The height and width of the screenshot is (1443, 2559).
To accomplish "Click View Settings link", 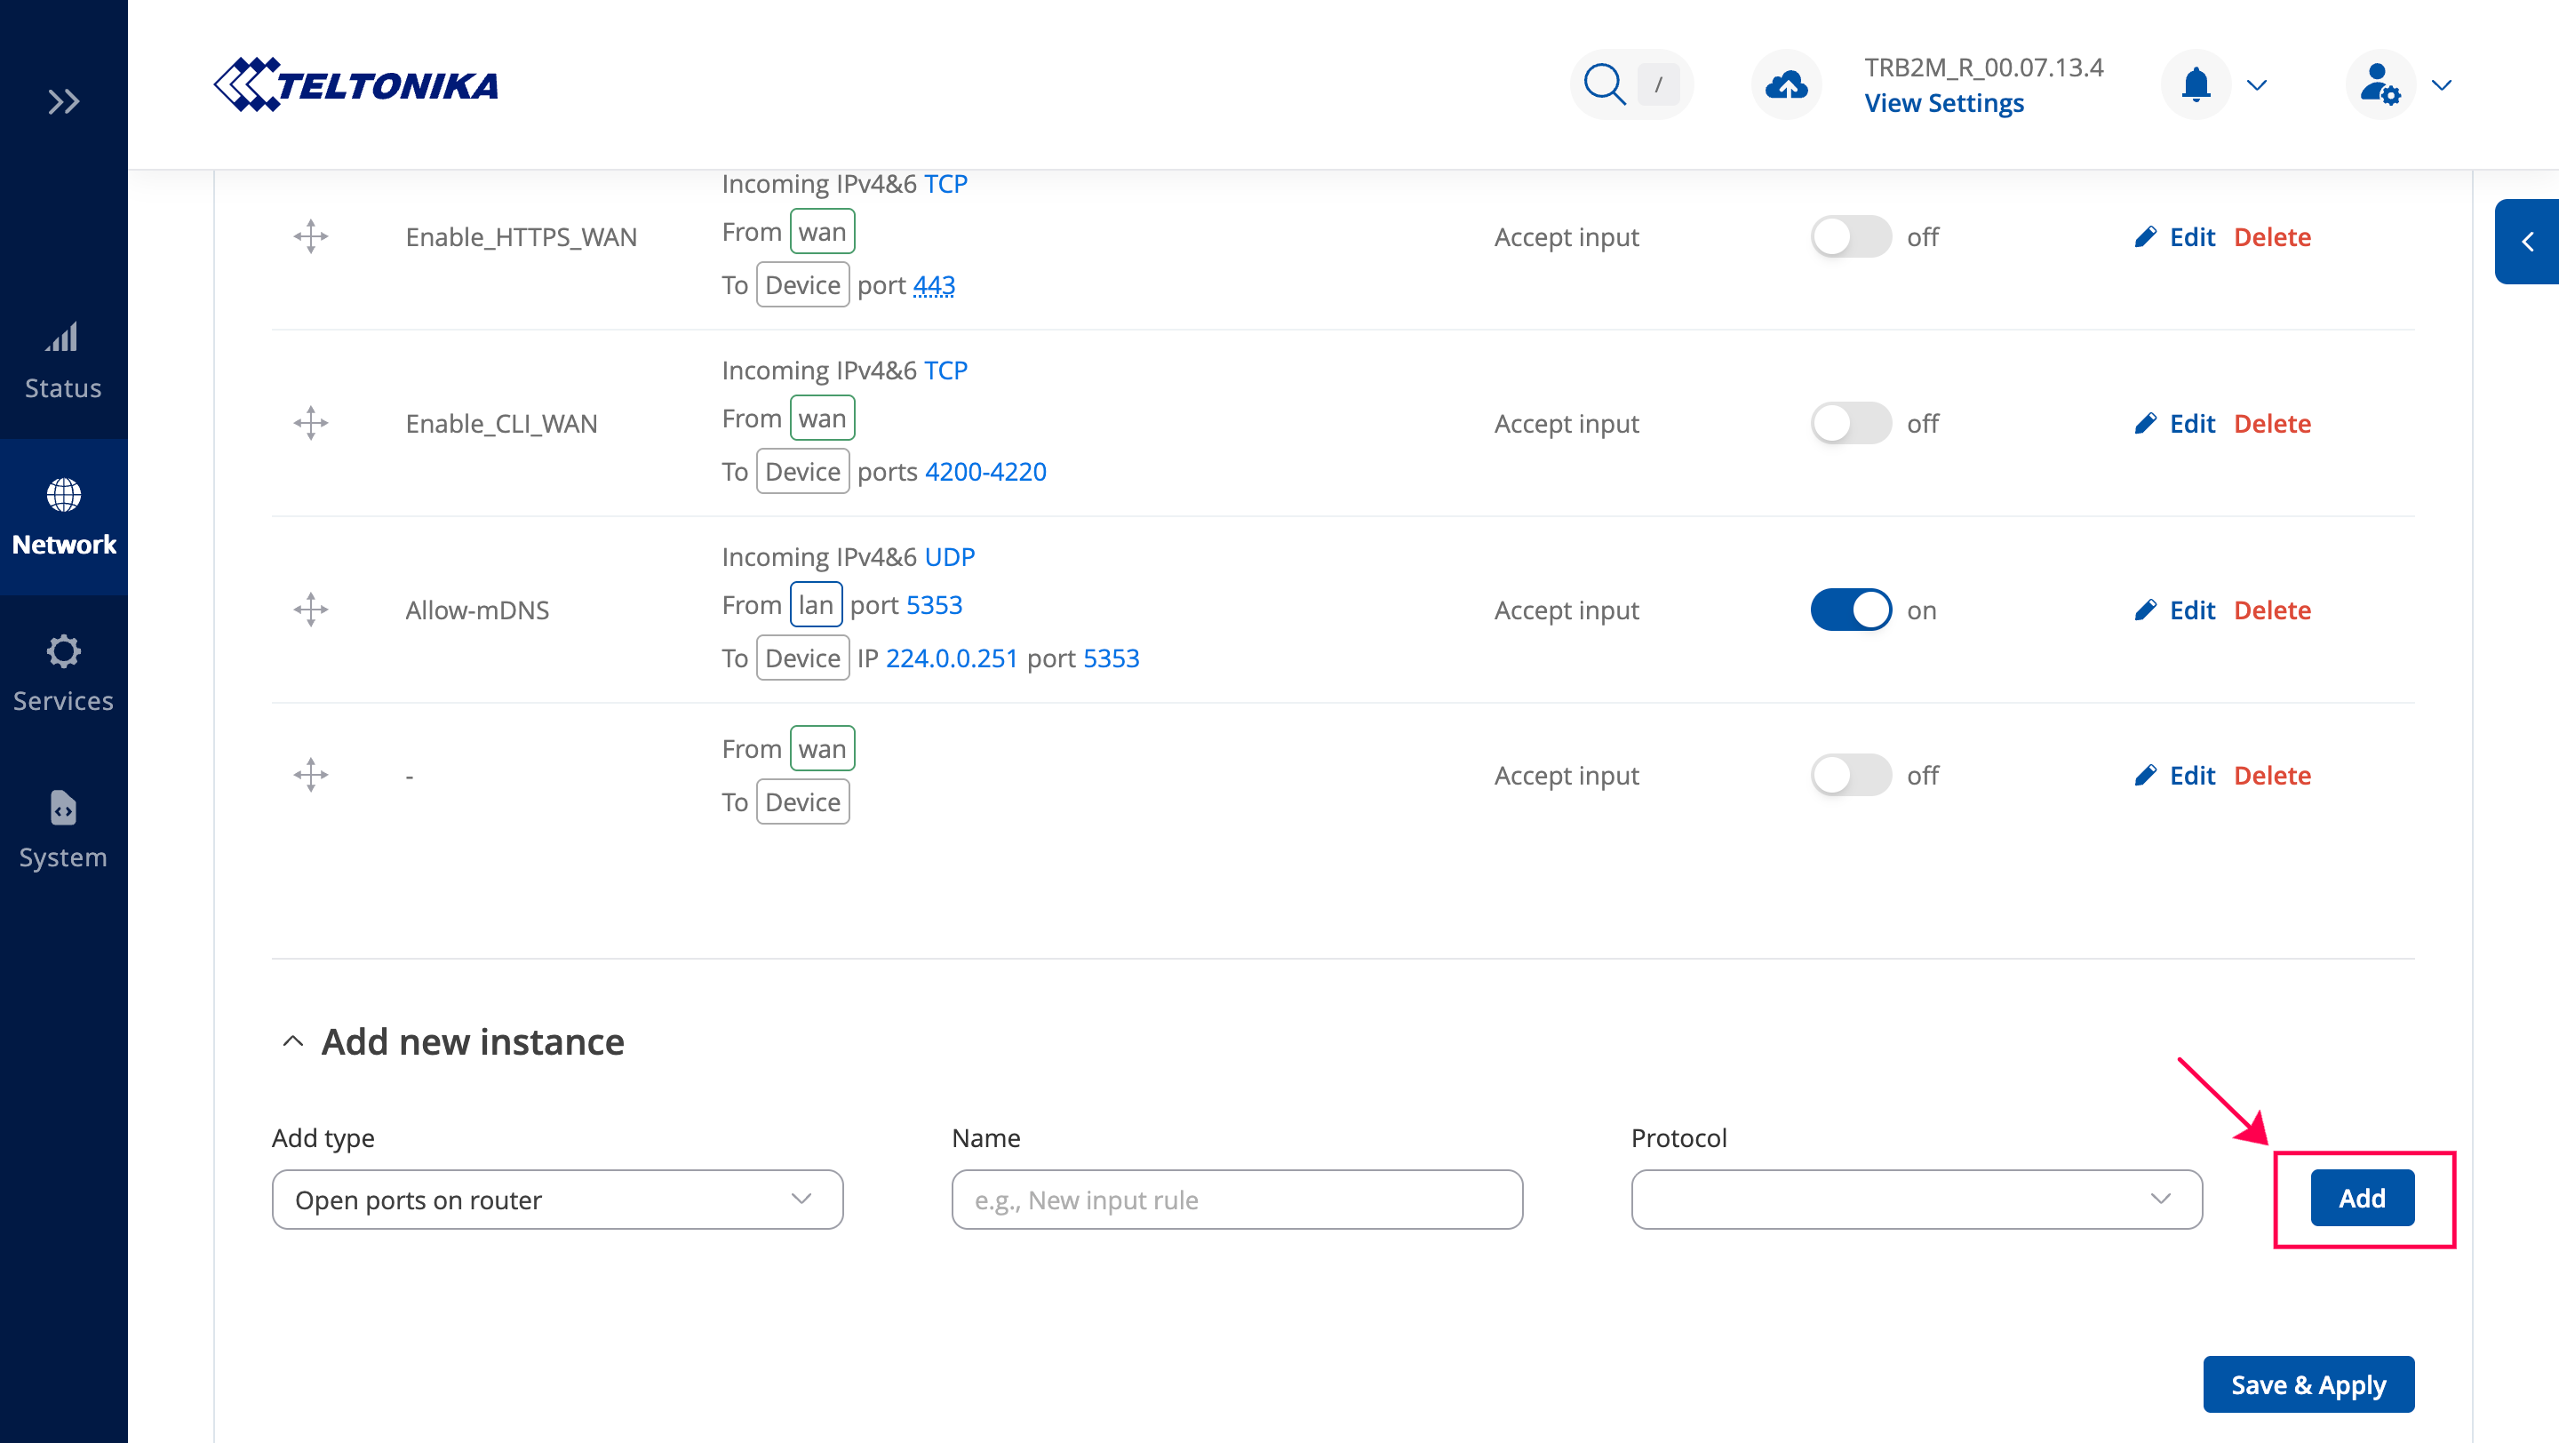I will (x=1943, y=103).
